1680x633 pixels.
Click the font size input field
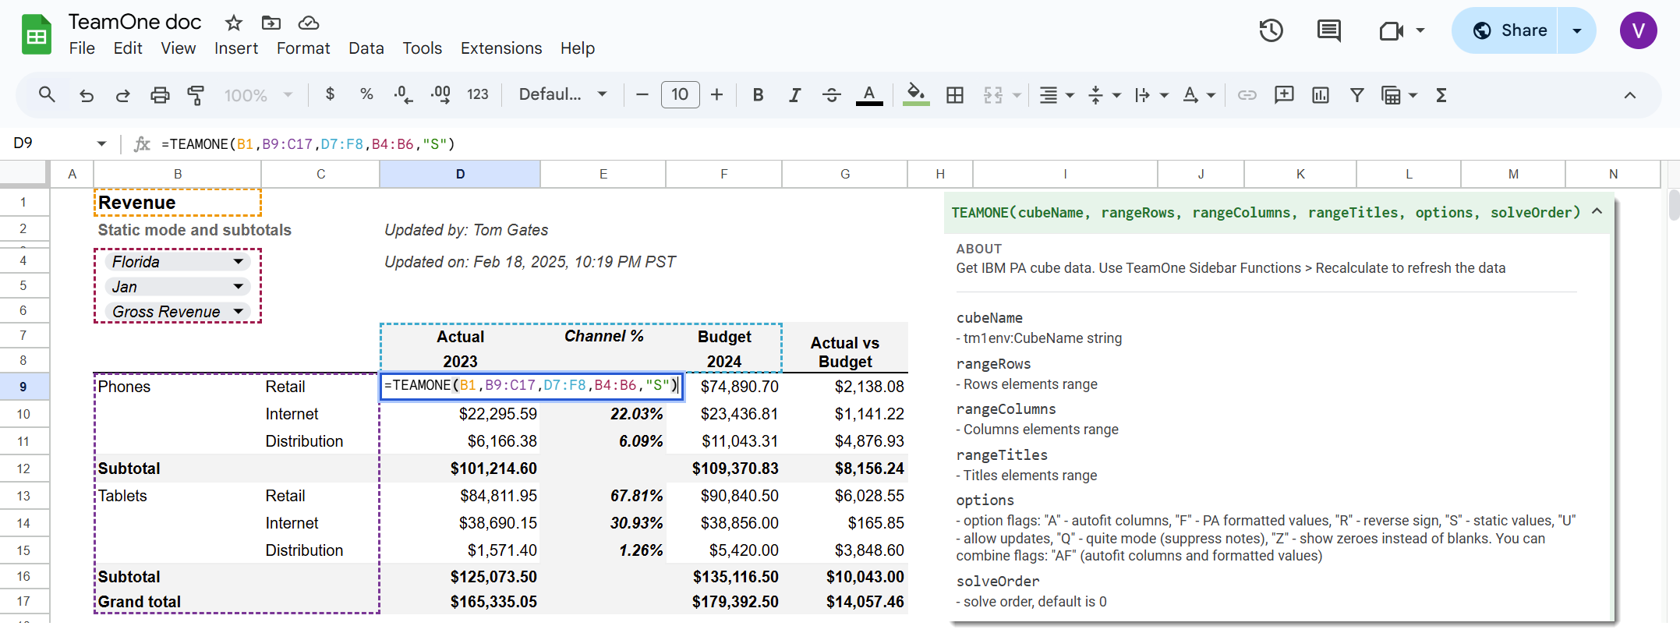pyautogui.click(x=680, y=95)
